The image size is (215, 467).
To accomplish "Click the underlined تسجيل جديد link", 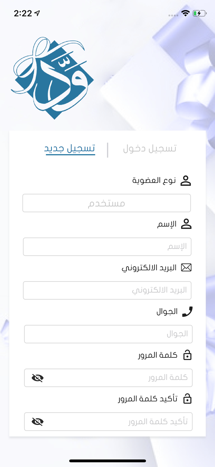I will click(70, 149).
